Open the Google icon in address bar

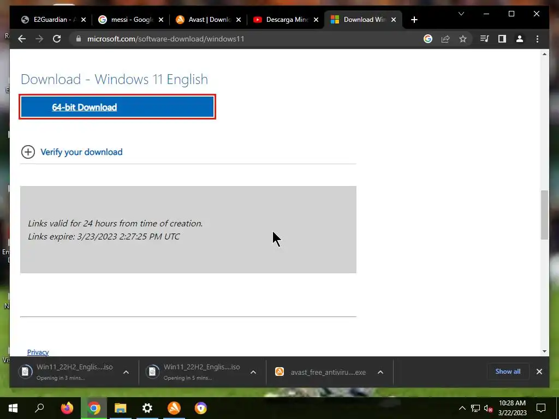click(x=428, y=39)
